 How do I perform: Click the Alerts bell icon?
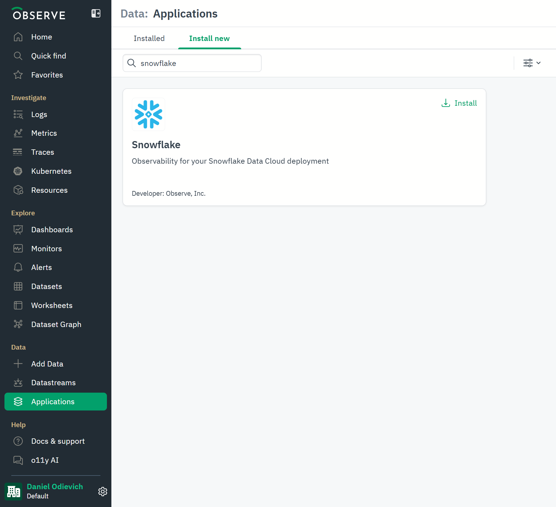click(18, 267)
